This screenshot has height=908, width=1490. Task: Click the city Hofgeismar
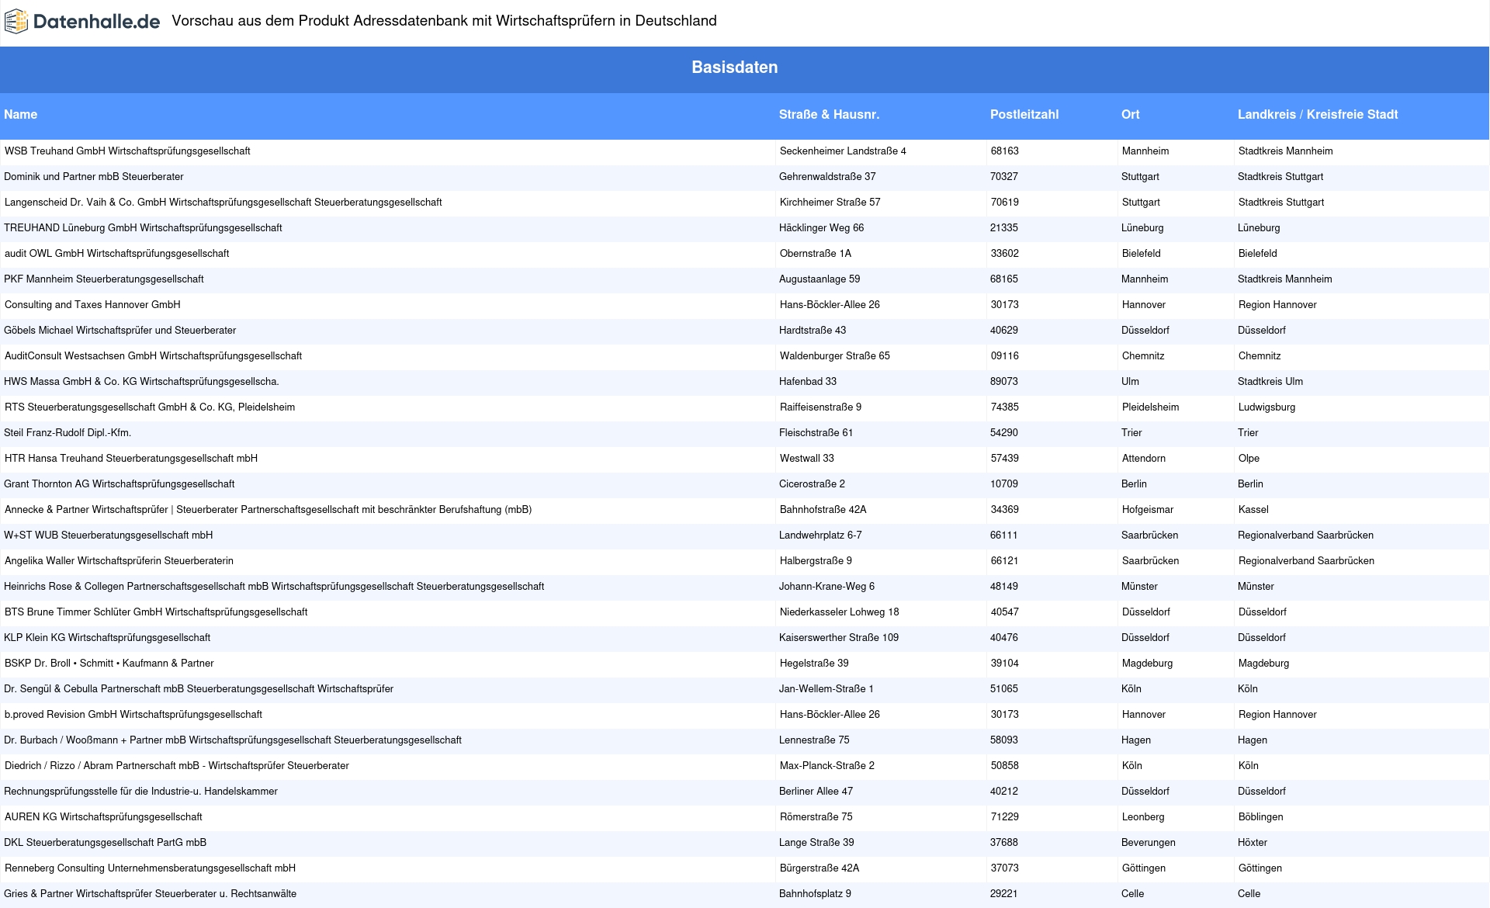[1148, 510]
